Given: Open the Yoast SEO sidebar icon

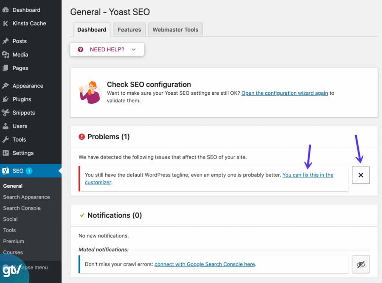Looking at the screenshot, I should pyautogui.click(x=6, y=170).
